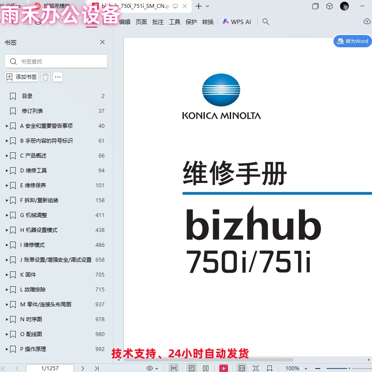Switch to the bizhub_750i_751i_SM_CN document tab
372x372 pixels.
point(135,6)
